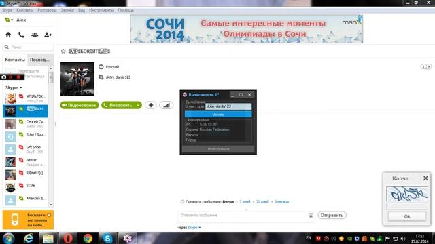Click the taskbar clock showing 15.02.2014

pyautogui.click(x=420, y=239)
